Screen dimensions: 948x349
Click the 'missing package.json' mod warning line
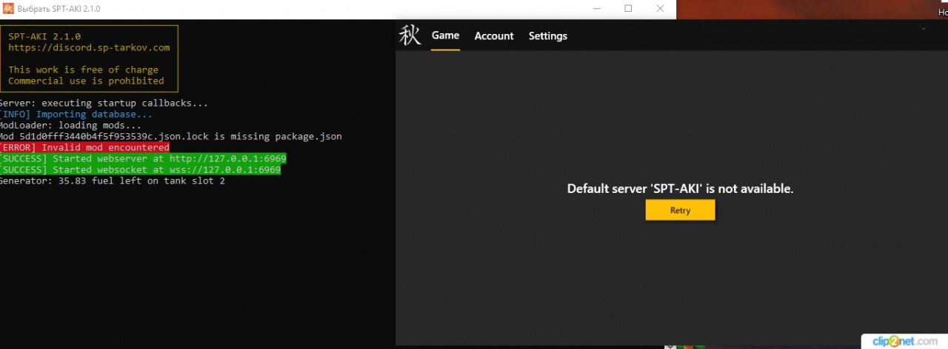tap(171, 137)
